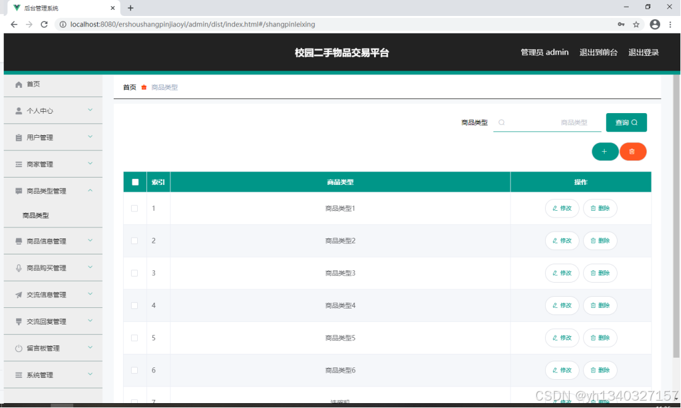The image size is (681, 408).
Task: Check the box for row 商品类型2
Action: click(x=135, y=241)
